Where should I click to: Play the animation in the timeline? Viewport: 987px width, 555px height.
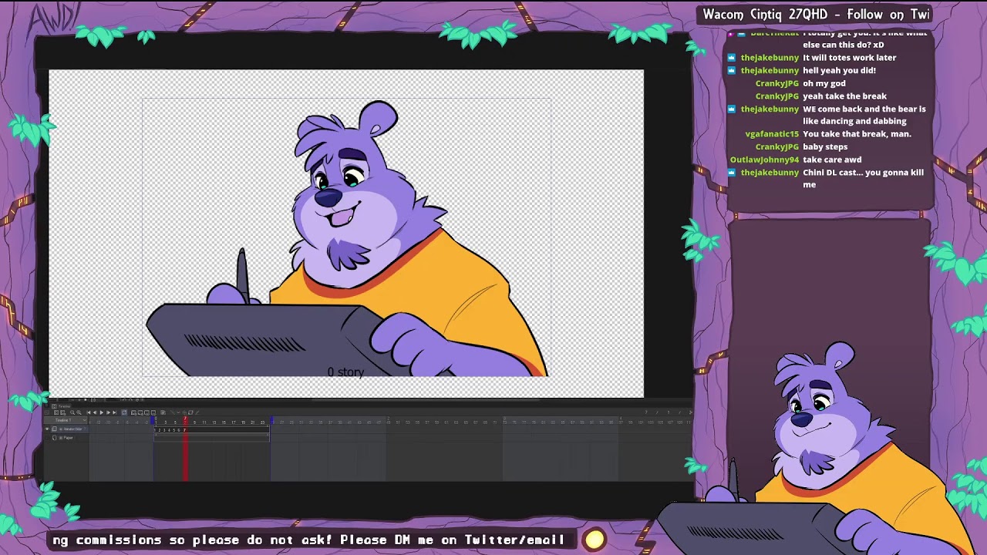(102, 412)
